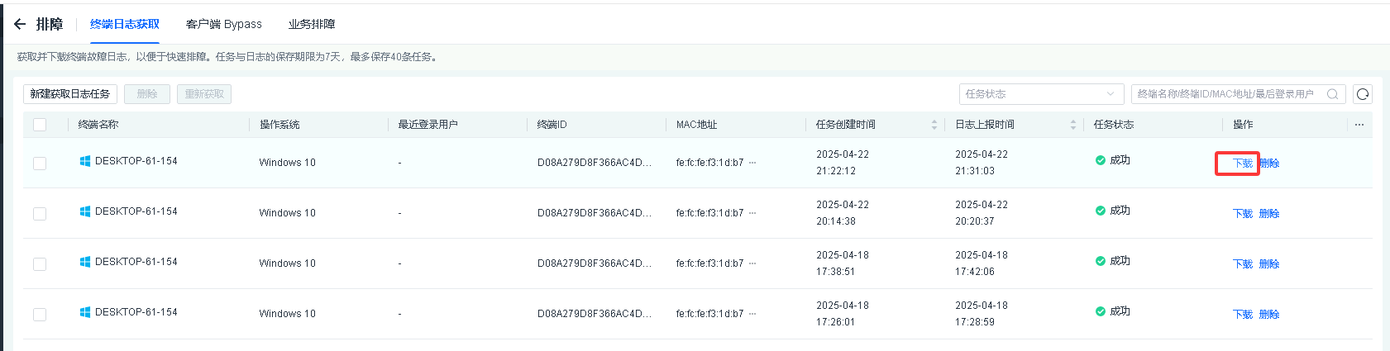Click the green success icon in the second row
This screenshot has width=1390, height=351.
click(x=1101, y=211)
